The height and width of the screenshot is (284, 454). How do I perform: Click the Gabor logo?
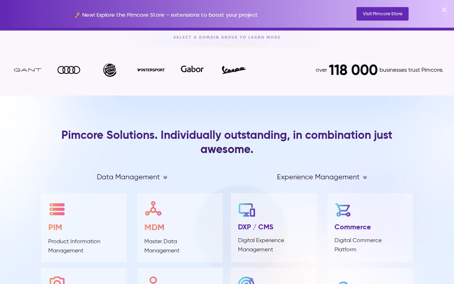(192, 69)
